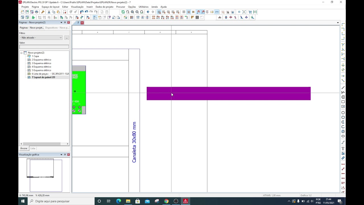Viewport: 364px width, 205px height.
Task: Click the graphical preview thumbnail
Action: pyautogui.click(x=44, y=175)
